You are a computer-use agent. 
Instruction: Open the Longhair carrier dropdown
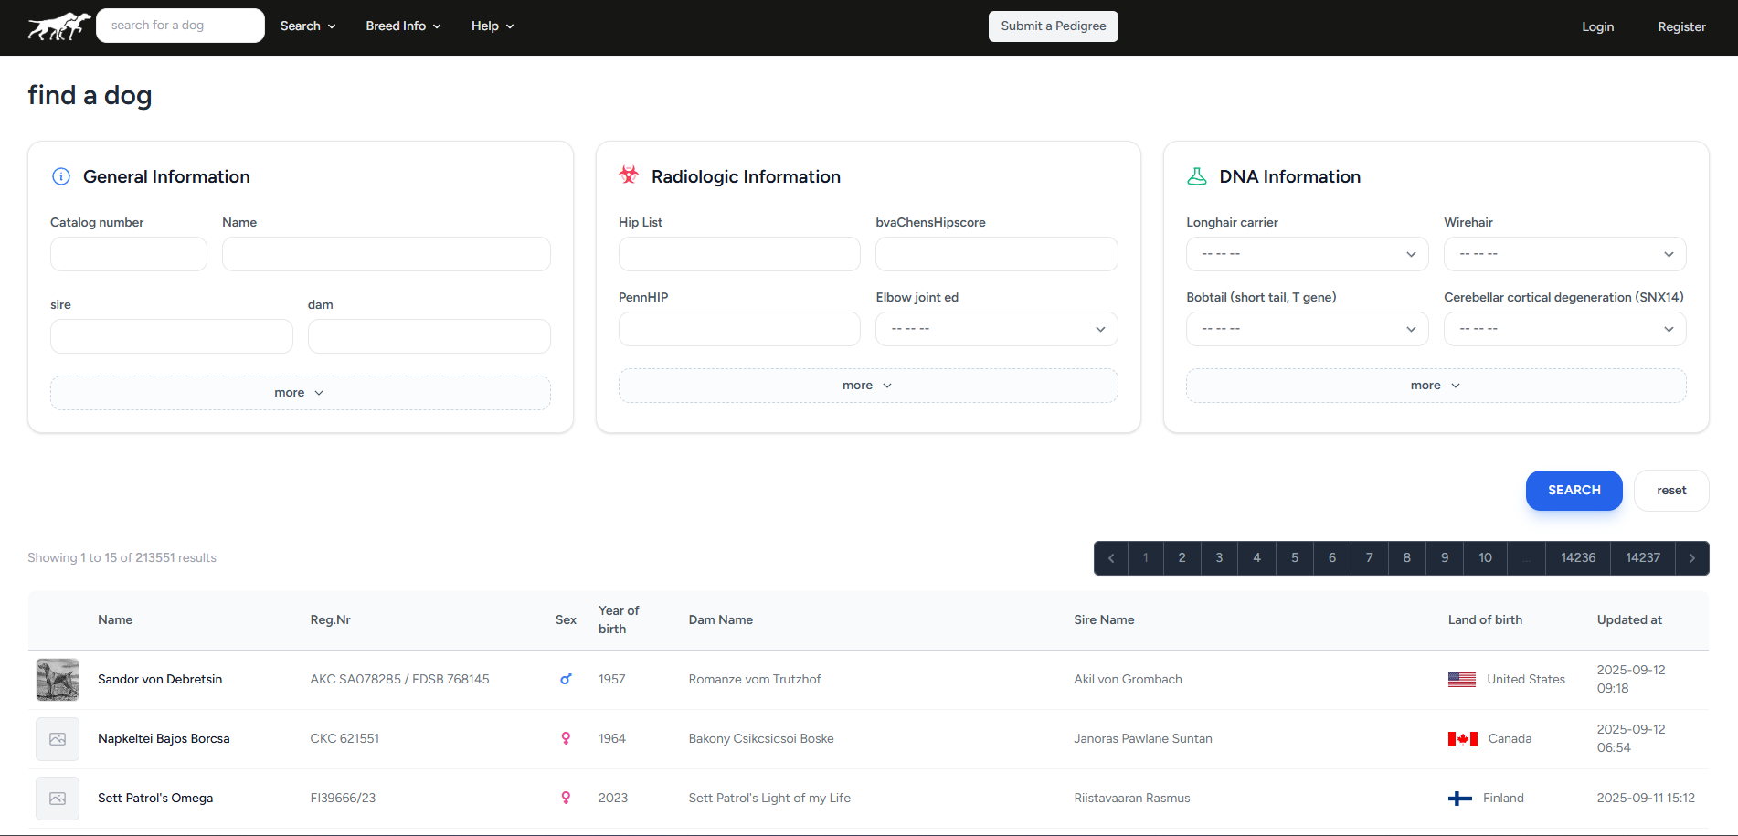tap(1307, 254)
